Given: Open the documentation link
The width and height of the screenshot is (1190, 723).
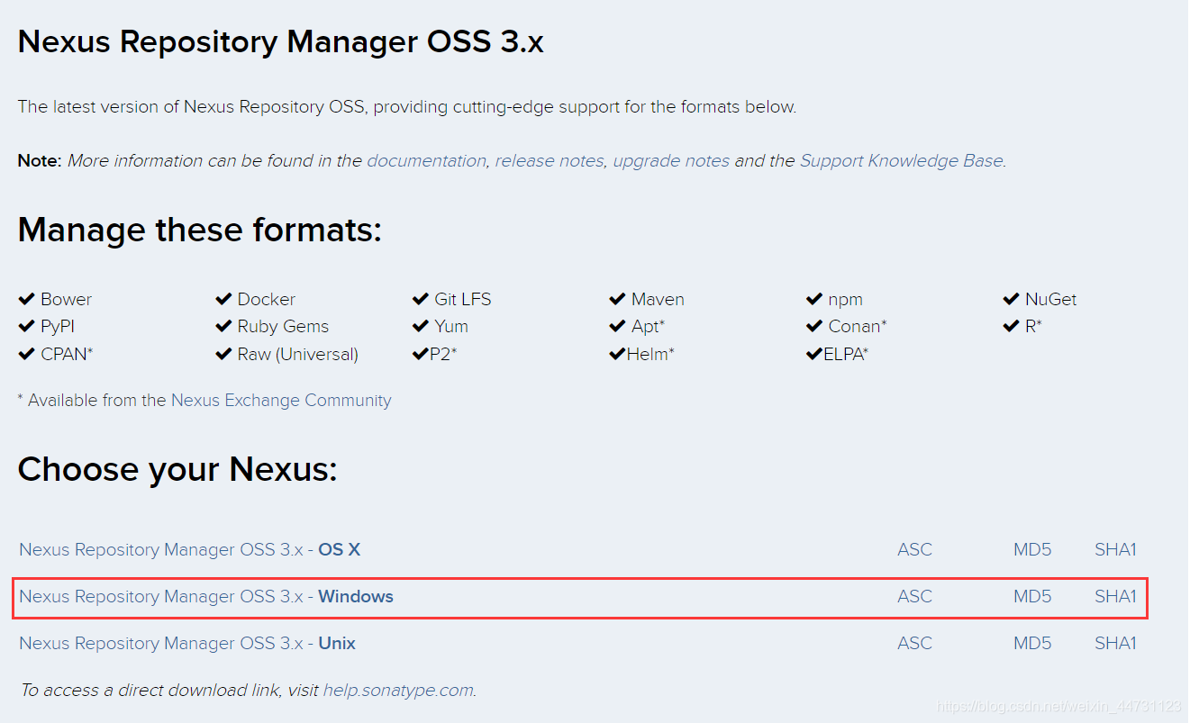Looking at the screenshot, I should (426, 161).
